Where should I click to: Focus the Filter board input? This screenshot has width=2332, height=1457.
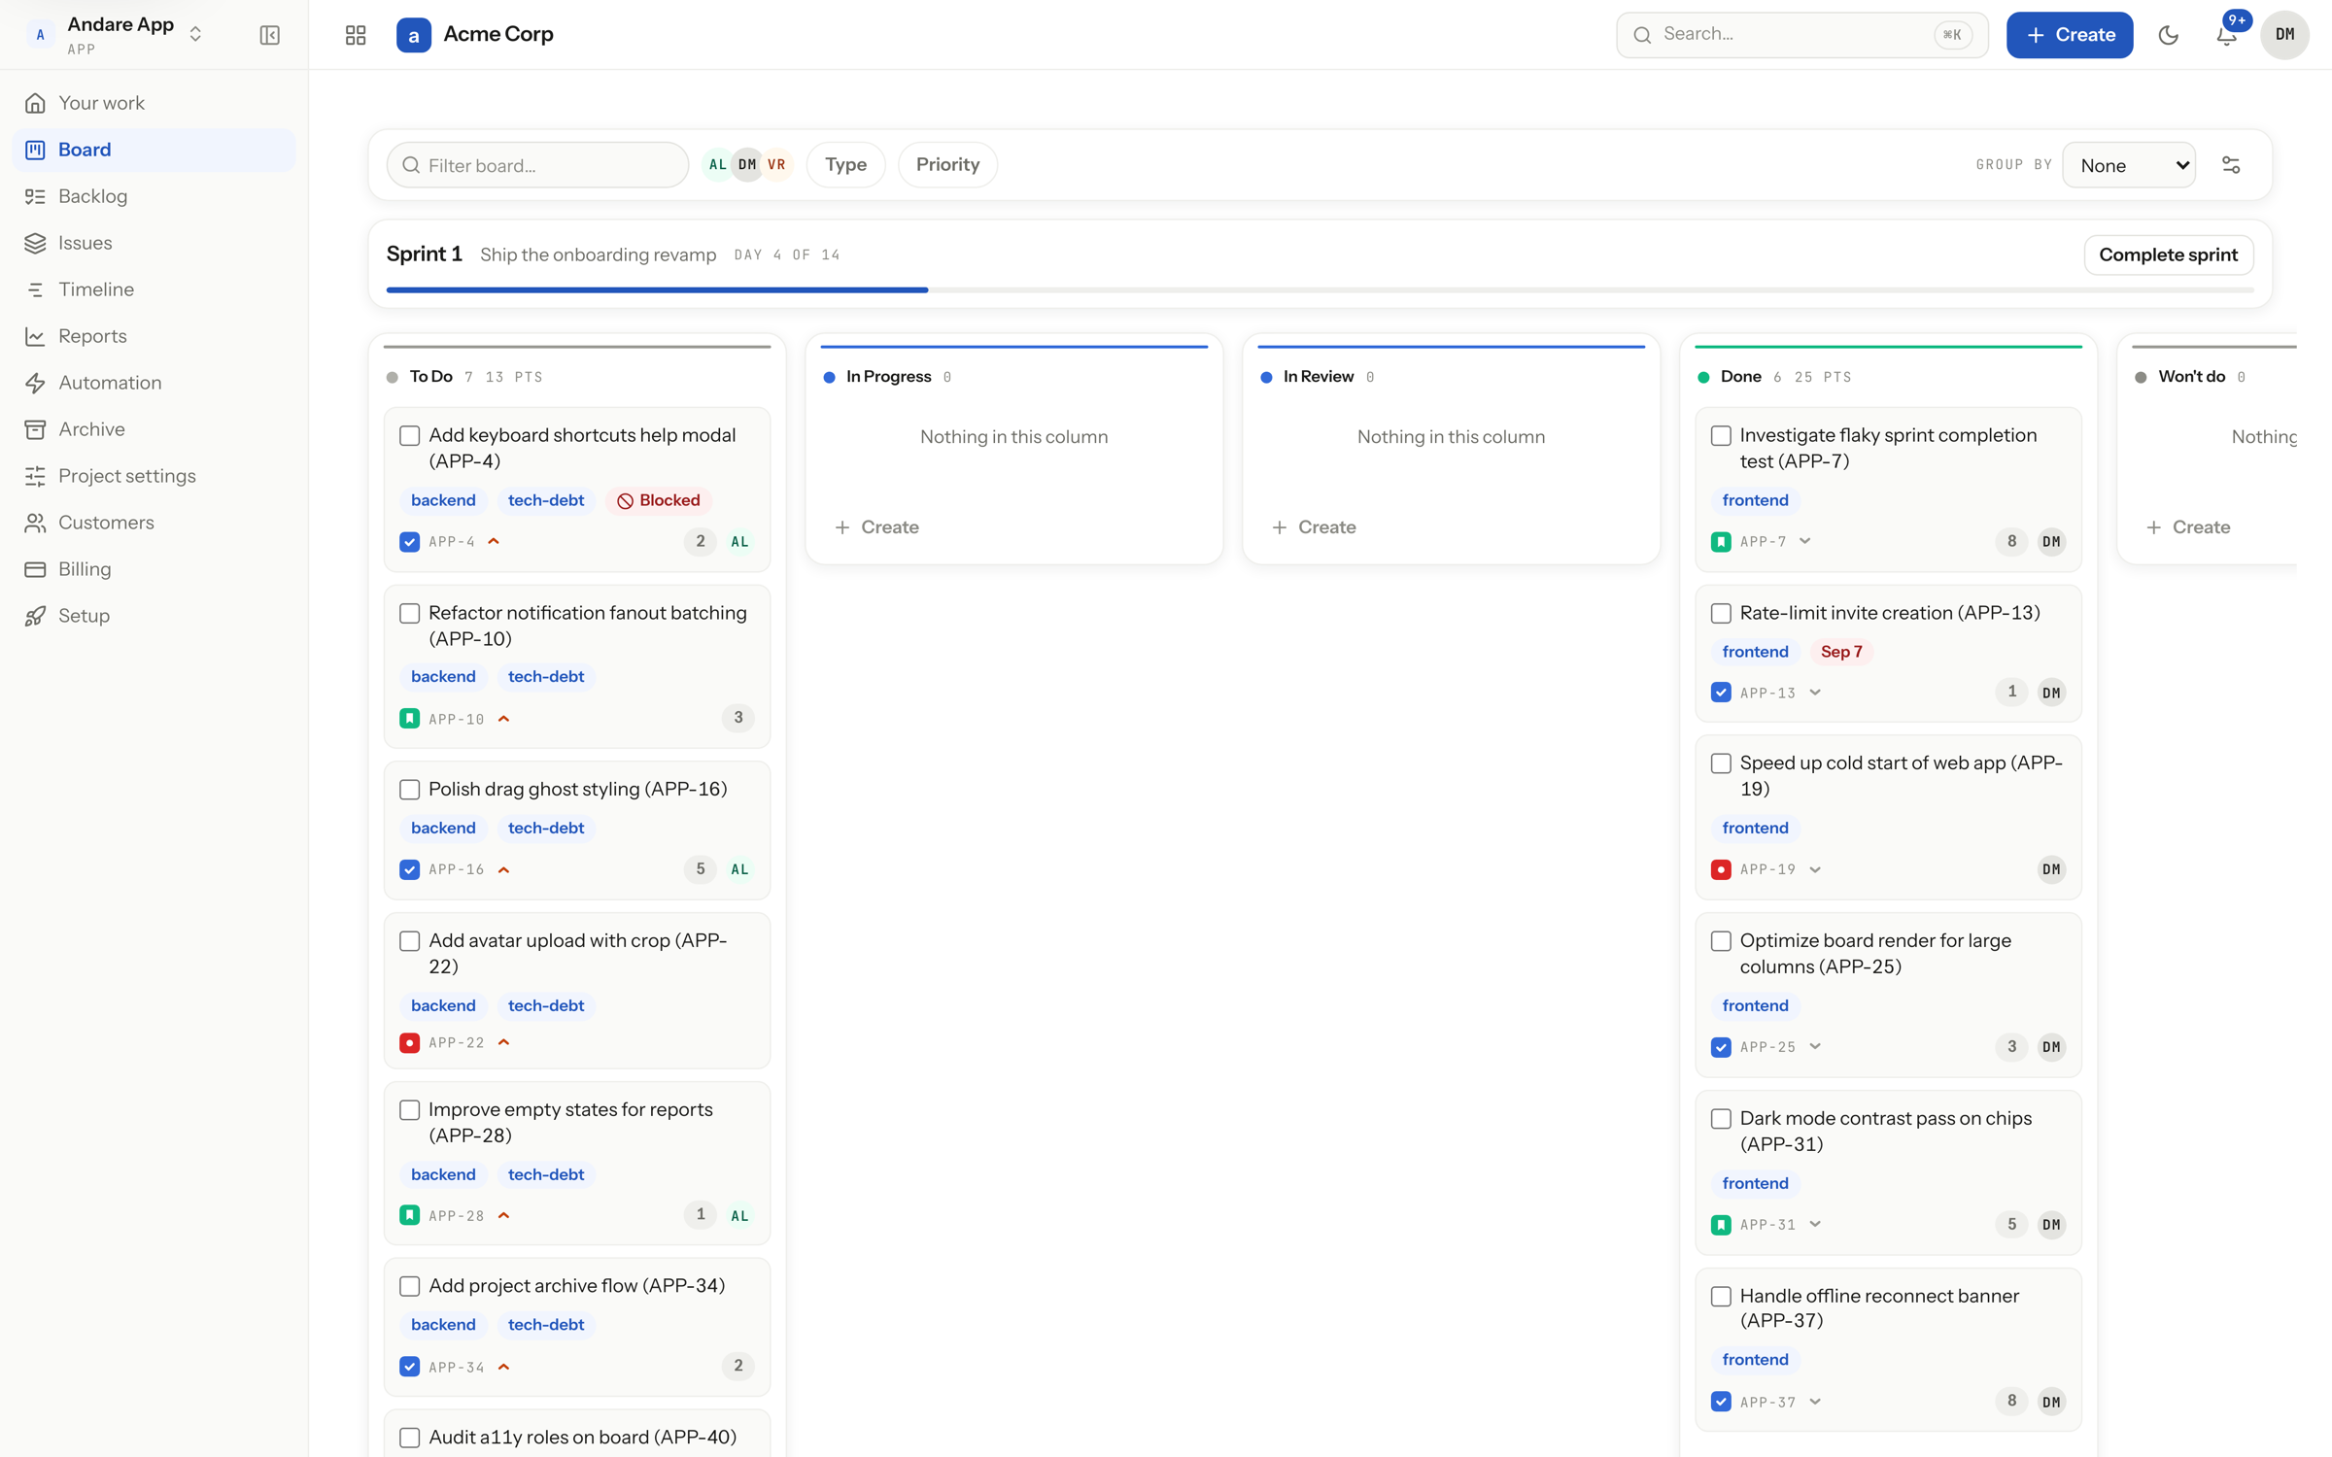[x=537, y=165]
